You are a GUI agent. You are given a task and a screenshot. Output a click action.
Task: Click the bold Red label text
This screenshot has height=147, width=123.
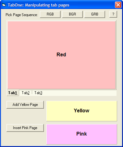click(x=61, y=54)
